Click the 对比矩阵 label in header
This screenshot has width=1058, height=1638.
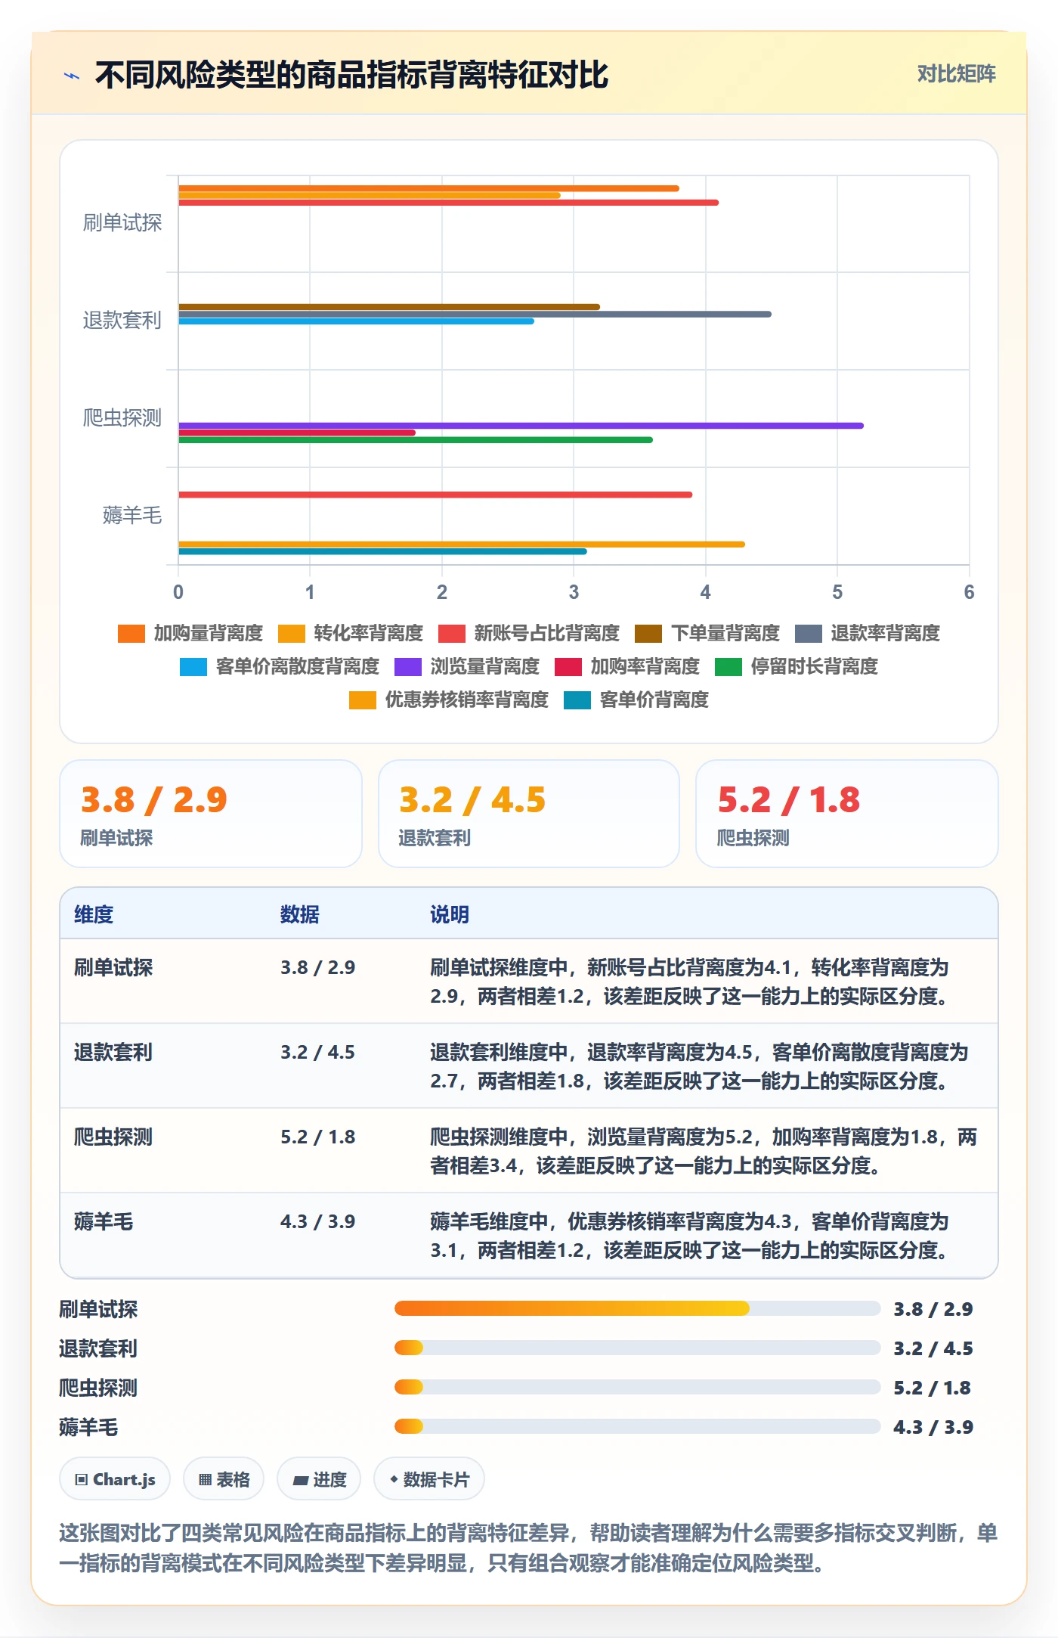[956, 73]
